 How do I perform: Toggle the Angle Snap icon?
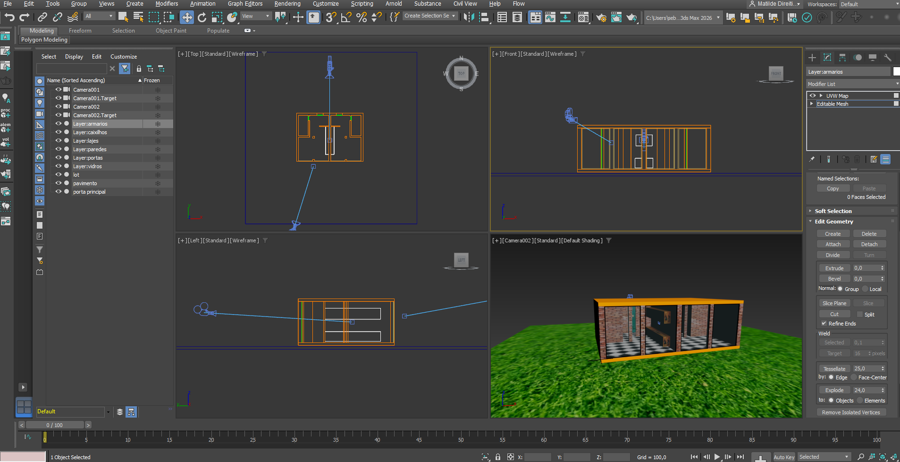346,17
